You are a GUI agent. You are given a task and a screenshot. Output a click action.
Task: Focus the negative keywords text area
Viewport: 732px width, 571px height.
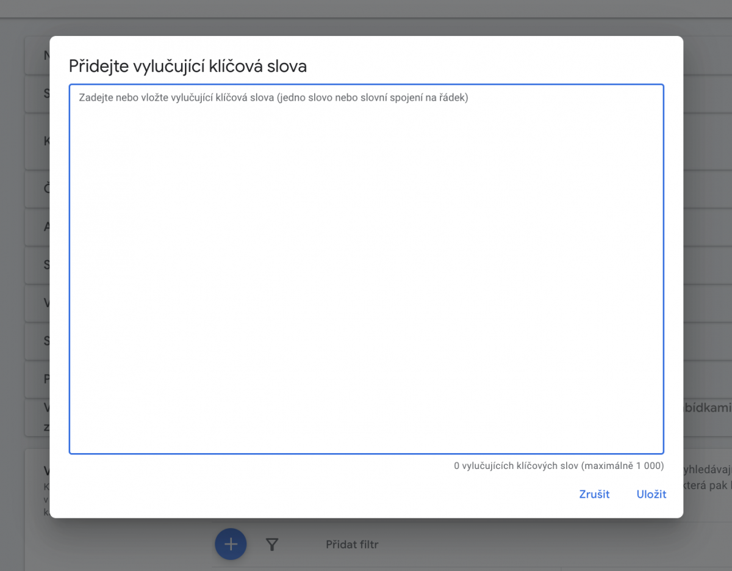pos(366,275)
